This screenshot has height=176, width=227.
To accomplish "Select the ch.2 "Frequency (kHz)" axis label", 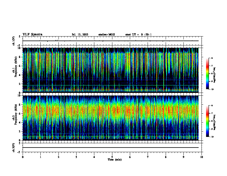I will [16, 114].
